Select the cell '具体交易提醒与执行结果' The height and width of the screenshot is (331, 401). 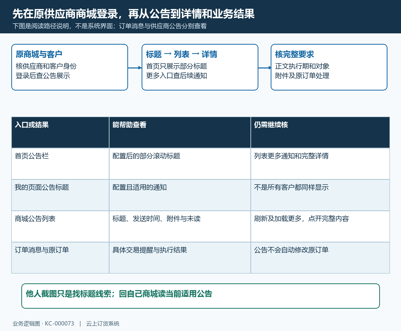pos(180,258)
